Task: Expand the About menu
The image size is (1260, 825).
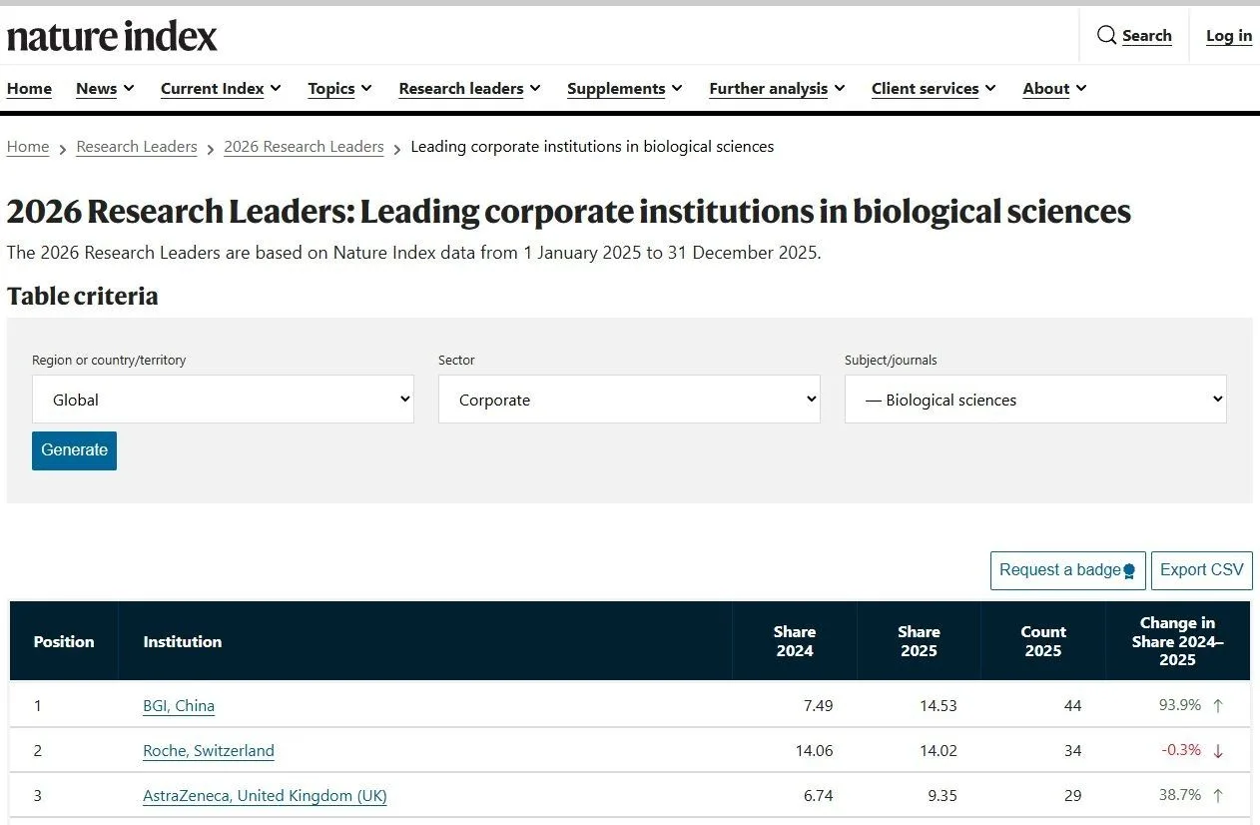Action: pyautogui.click(x=1054, y=88)
